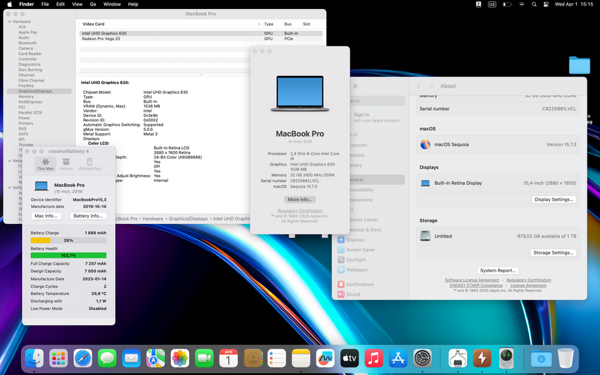Image resolution: width=600 pixels, height=375 pixels.
Task: Launch Safari from the Dock
Action: [83, 358]
